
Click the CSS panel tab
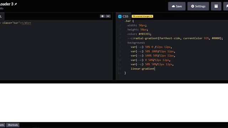123,16
